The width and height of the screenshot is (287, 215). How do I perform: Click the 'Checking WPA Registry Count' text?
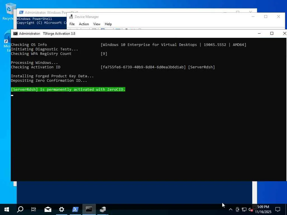click(x=41, y=54)
